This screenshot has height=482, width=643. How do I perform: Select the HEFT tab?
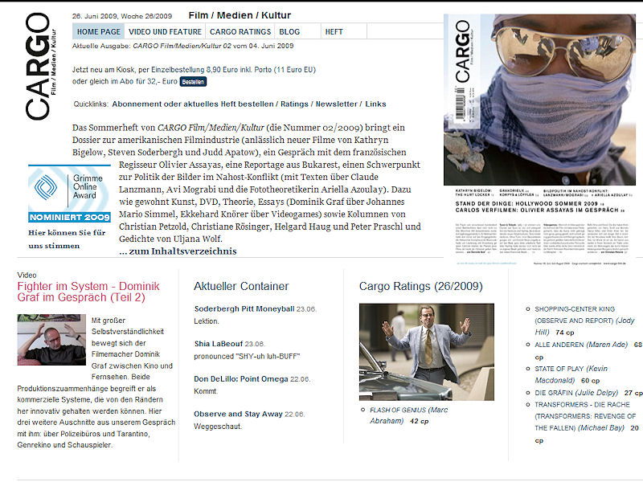pyautogui.click(x=334, y=31)
